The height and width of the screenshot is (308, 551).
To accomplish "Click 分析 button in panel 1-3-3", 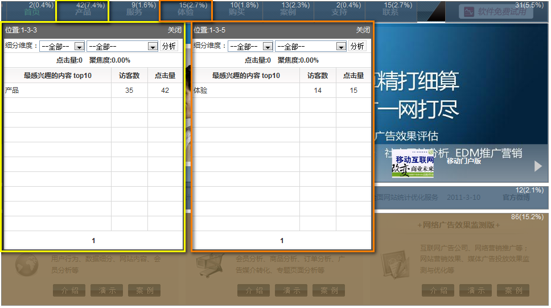I will (169, 46).
